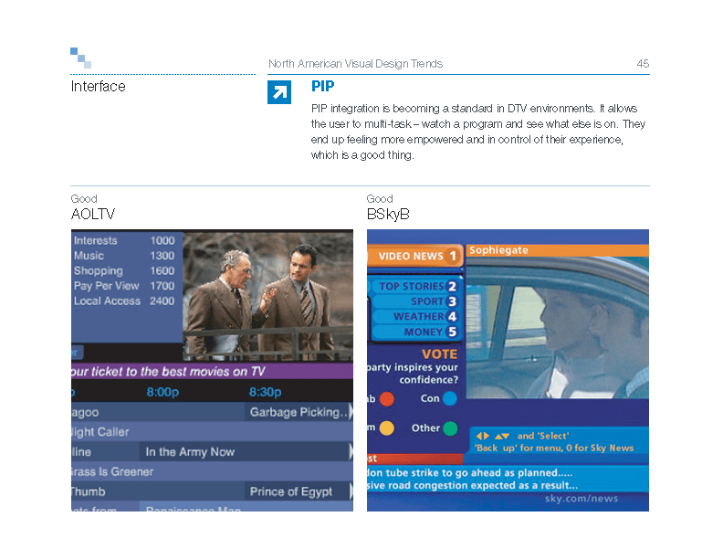Vote Other with the green button
The width and height of the screenshot is (723, 559).
coord(450,428)
